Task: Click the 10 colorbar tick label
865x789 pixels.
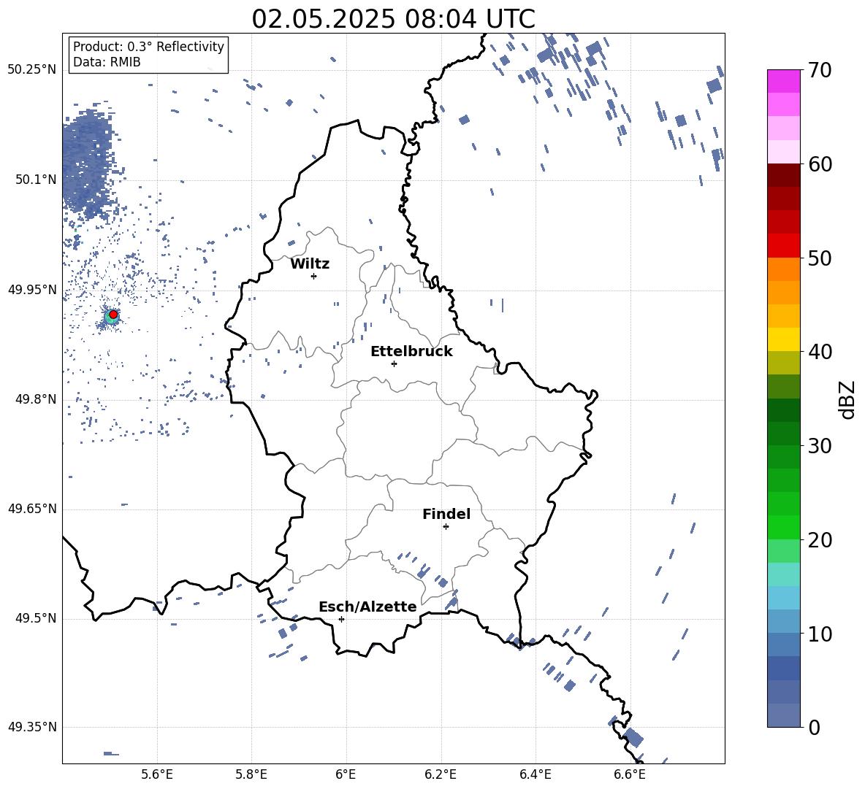Action: click(820, 634)
